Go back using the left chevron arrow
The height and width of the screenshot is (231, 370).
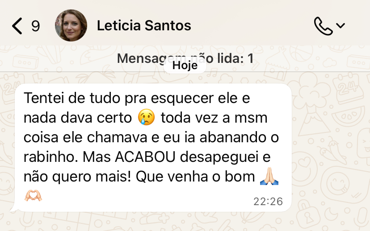[x=17, y=26]
